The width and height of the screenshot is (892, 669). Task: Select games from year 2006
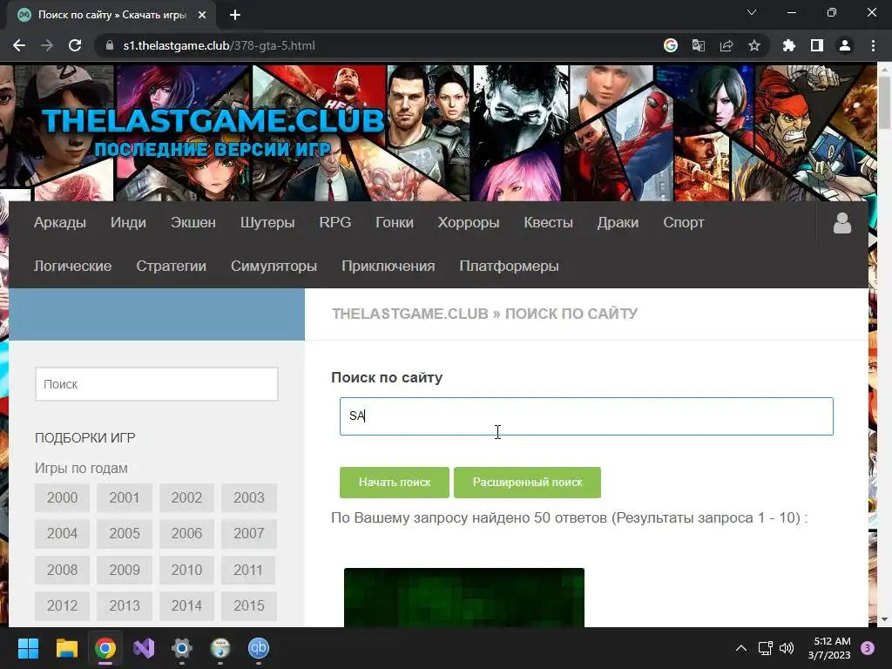pos(186,534)
